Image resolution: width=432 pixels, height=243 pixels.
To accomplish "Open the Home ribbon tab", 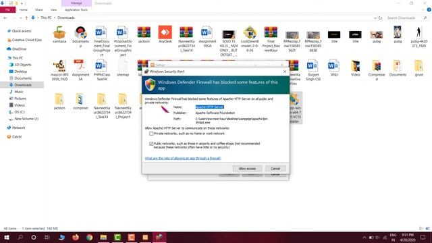I will pyautogui.click(x=24, y=9).
